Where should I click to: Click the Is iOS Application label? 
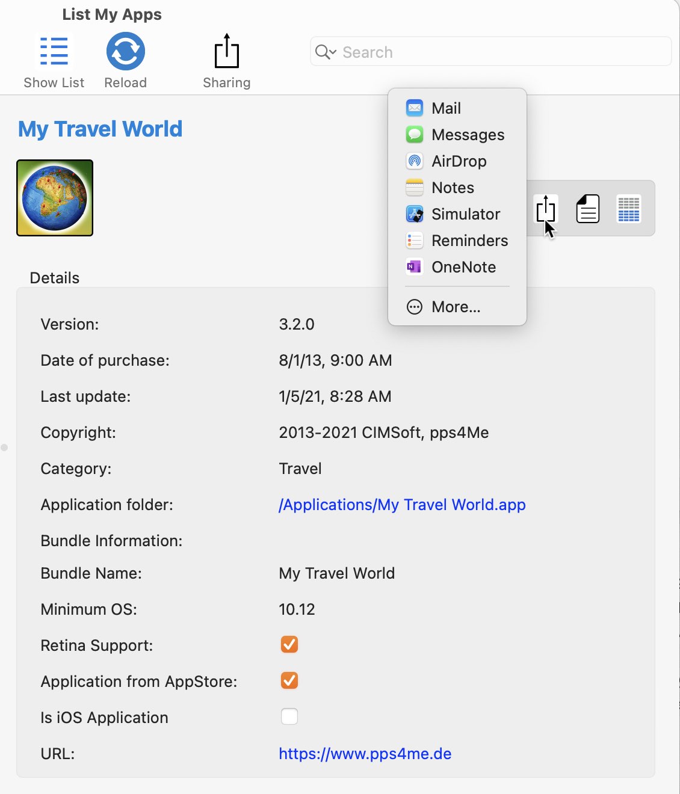click(105, 718)
